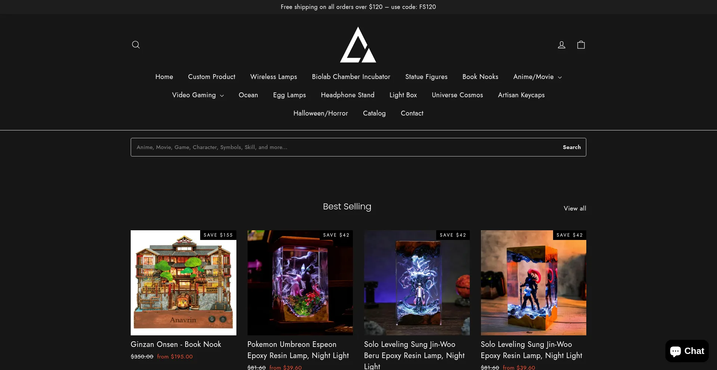The height and width of the screenshot is (370, 717).
Task: Open Solo Leveling Beru lamp product image
Action: [x=417, y=282]
